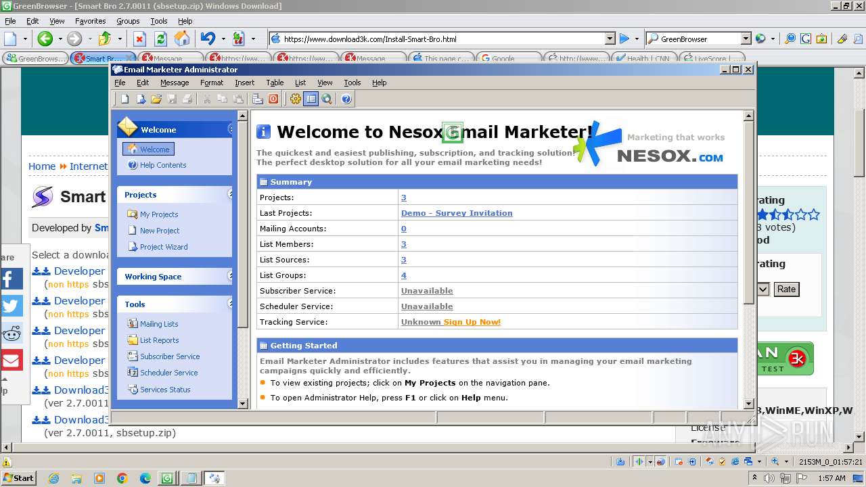Click the Windows Start button
The width and height of the screenshot is (866, 487).
19,478
